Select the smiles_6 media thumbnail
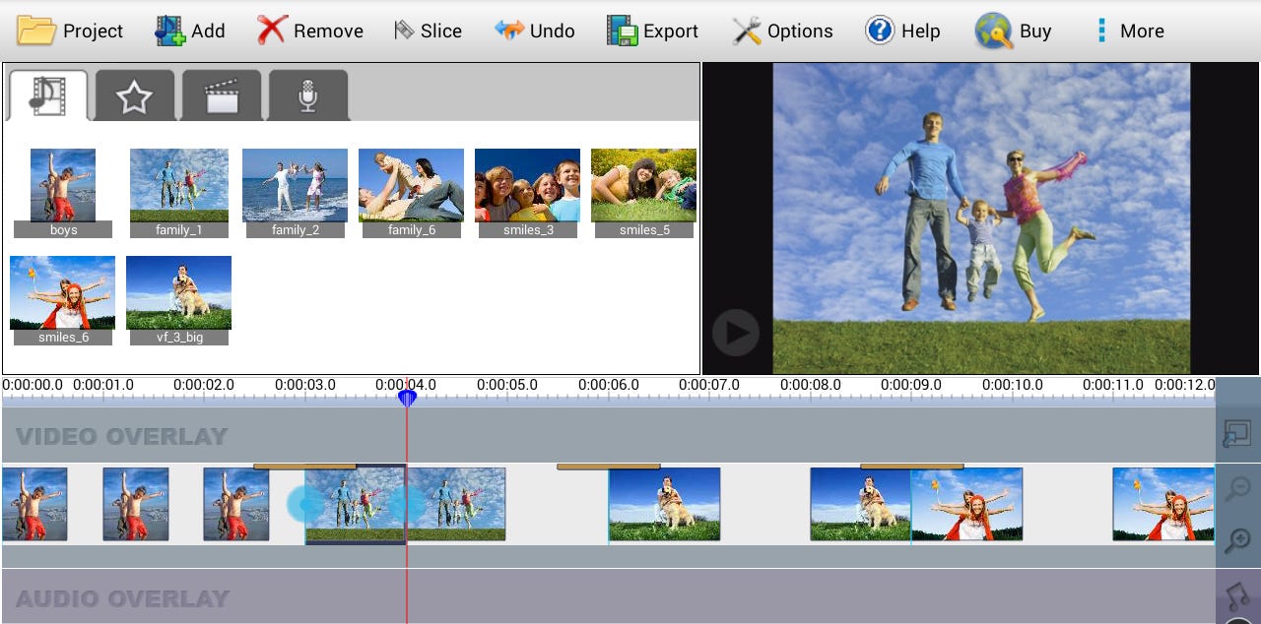This screenshot has height=624, width=1261. pyautogui.click(x=63, y=300)
